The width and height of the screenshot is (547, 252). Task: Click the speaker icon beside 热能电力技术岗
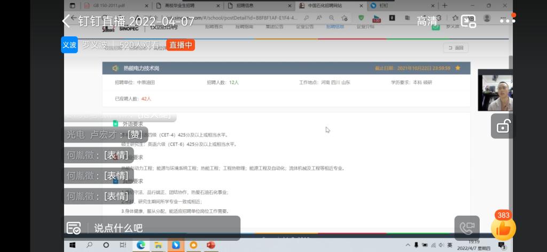(115, 68)
